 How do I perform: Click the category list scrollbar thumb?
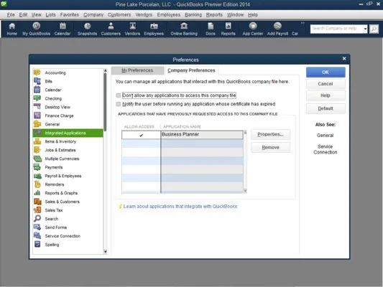tap(105, 102)
